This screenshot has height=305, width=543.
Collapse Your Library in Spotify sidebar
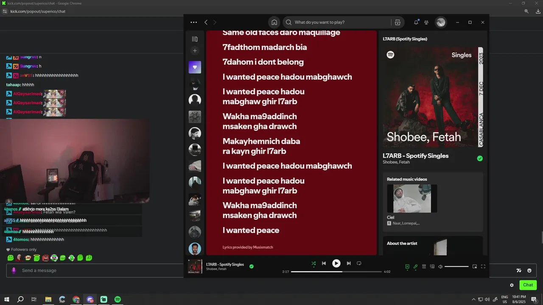(195, 39)
